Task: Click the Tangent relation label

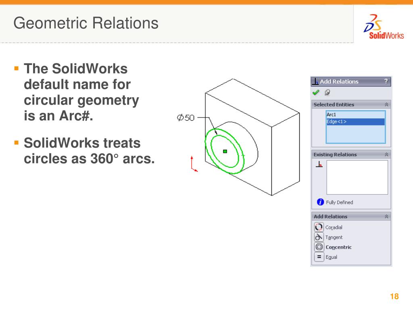Action: (x=334, y=237)
